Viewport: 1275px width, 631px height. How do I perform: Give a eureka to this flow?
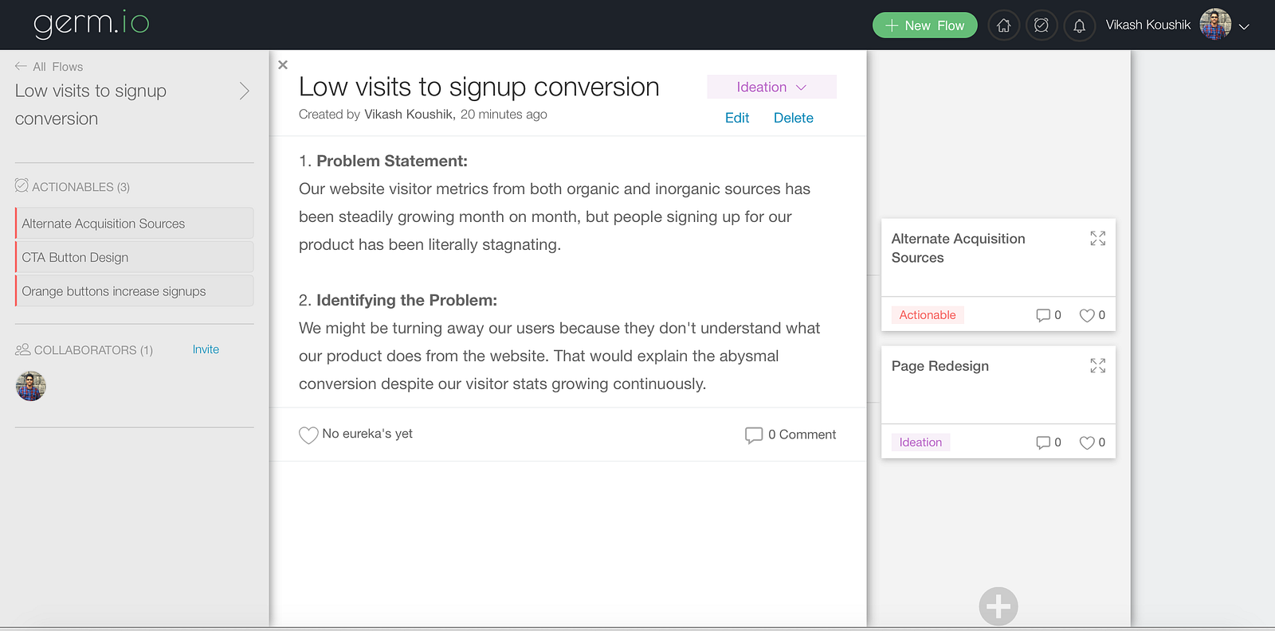coord(308,434)
